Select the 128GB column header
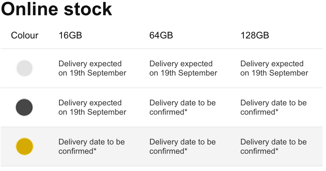The image size is (326, 171). click(x=255, y=35)
